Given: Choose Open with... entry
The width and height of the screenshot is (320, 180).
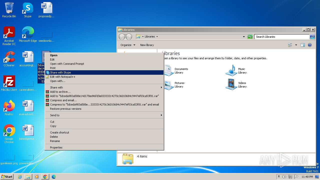Looking at the screenshot, I should click(x=104, y=81).
